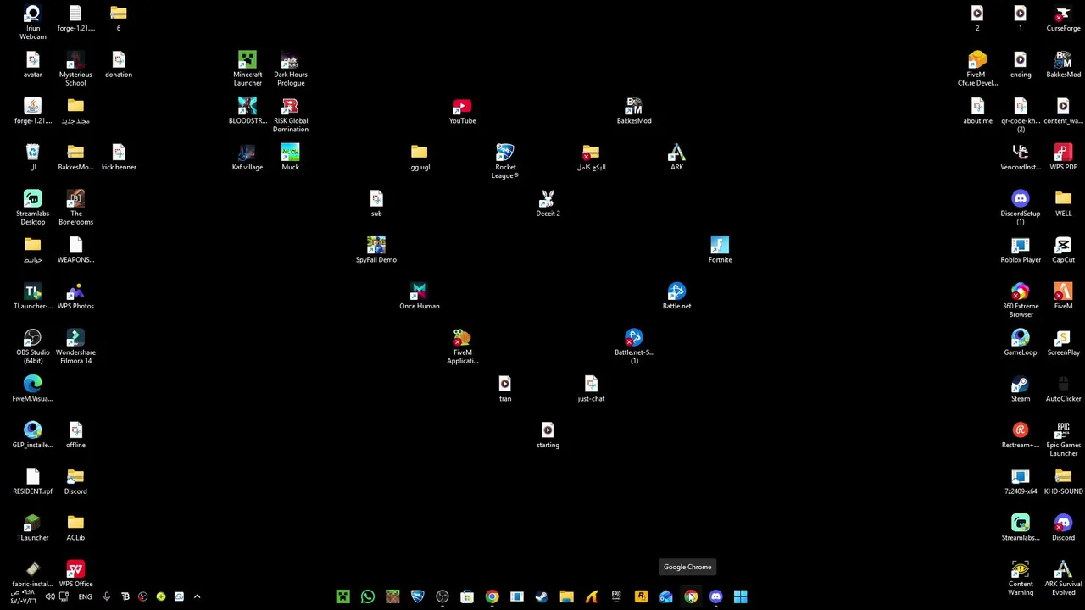This screenshot has height=610, width=1085.
Task: Select the ARK Survival Evolved icon
Action: click(1063, 578)
